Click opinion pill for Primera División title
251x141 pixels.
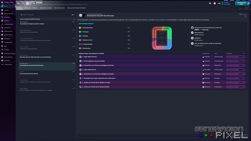click(x=236, y=87)
